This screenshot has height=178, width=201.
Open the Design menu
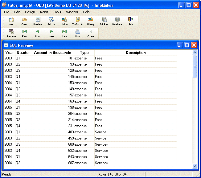point(30,12)
